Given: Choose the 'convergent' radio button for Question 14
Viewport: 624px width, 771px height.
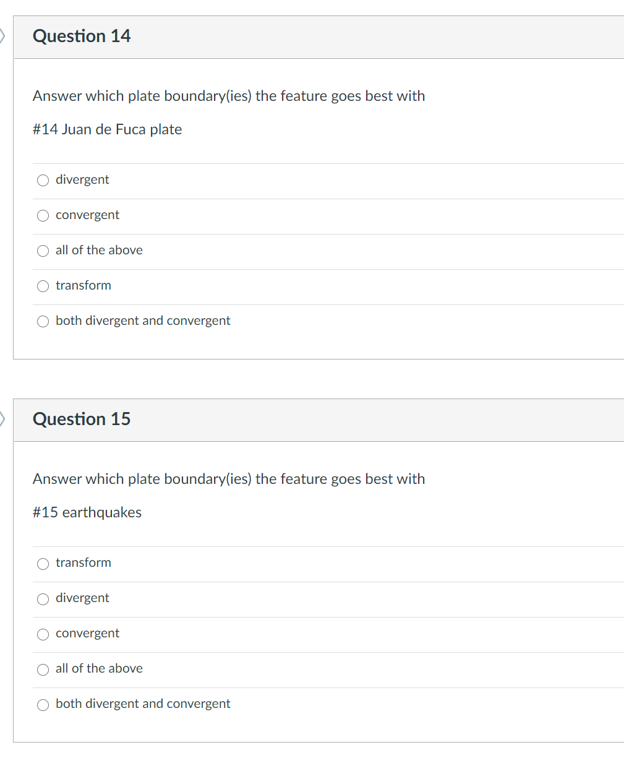Looking at the screenshot, I should [x=43, y=215].
